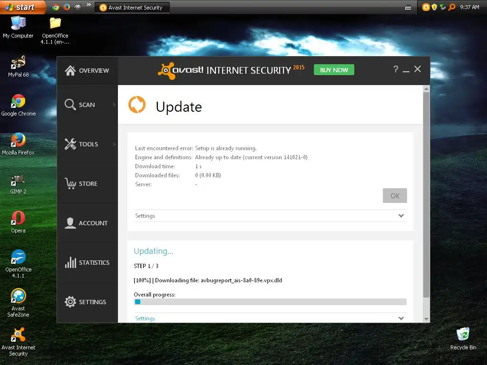Open the STATISTICS section
This screenshot has width=487, height=365.
pos(88,262)
